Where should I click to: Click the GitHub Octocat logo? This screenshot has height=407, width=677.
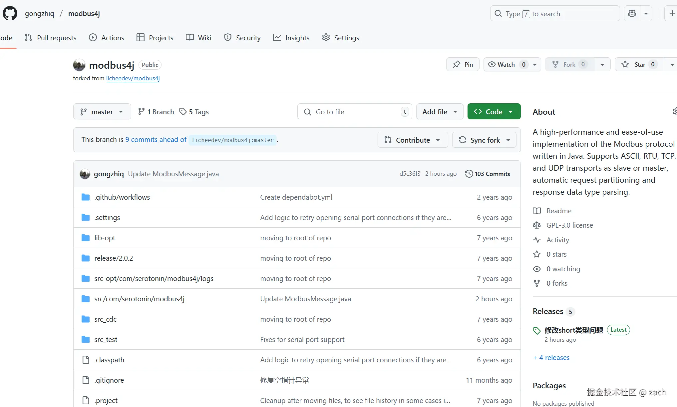point(10,14)
